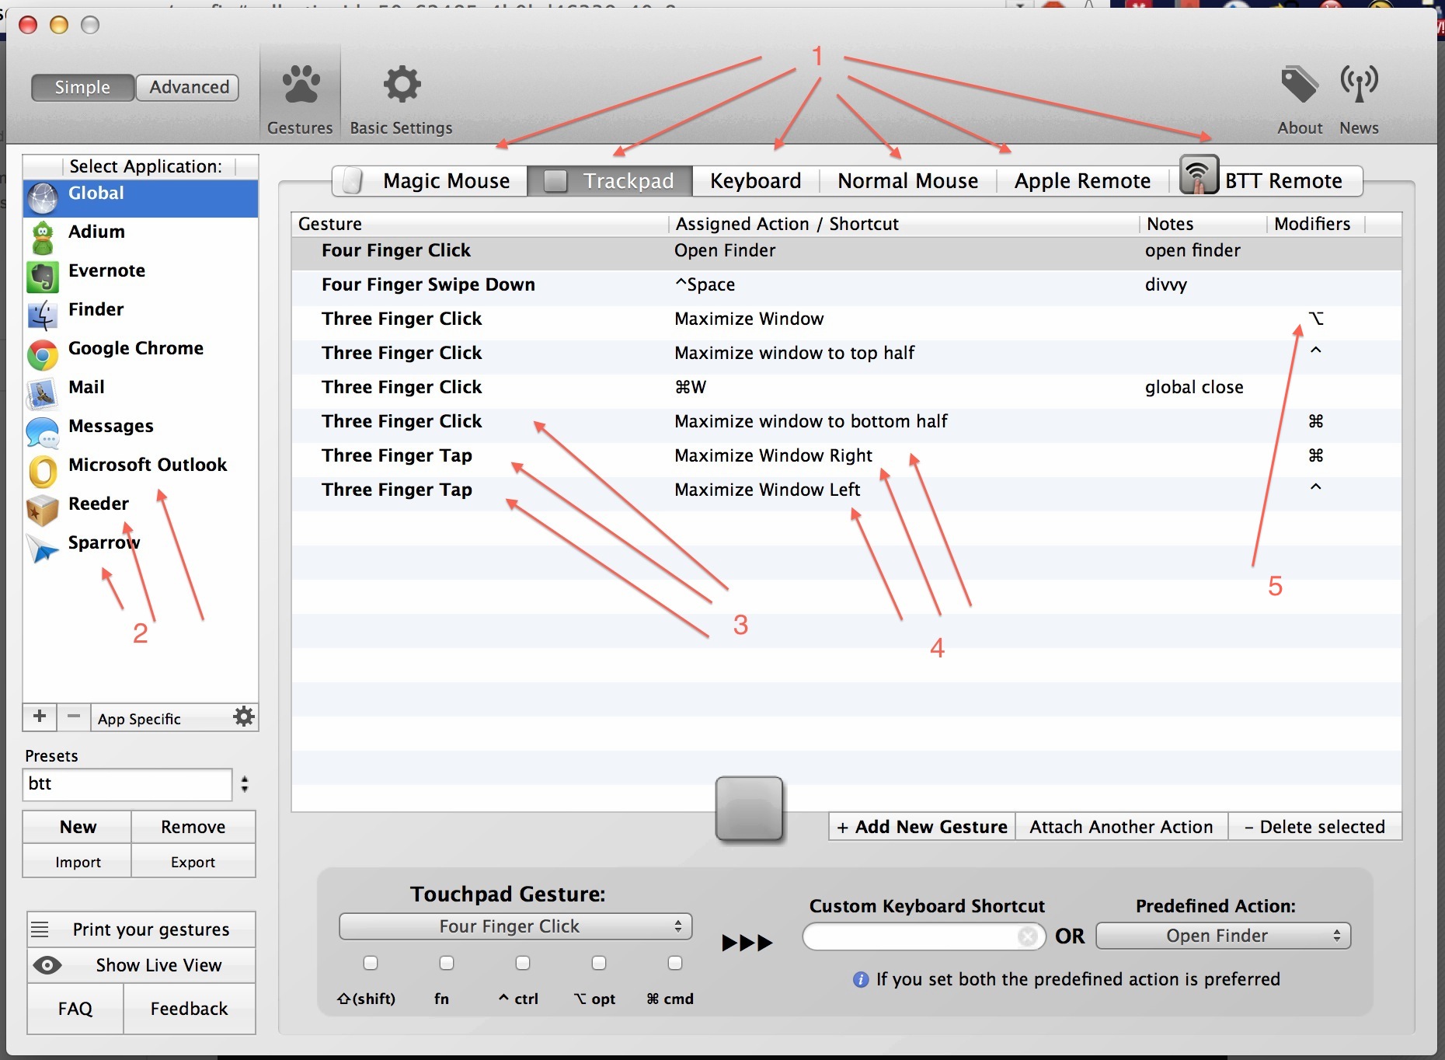This screenshot has height=1060, width=1445.
Task: Enable the ctrl modifier checkbox
Action: (x=523, y=964)
